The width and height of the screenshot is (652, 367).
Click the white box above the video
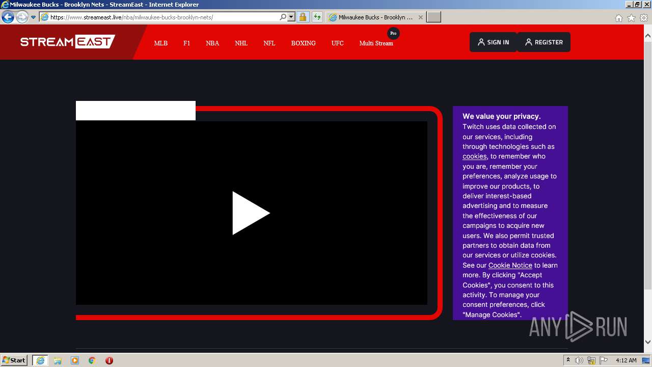135,111
